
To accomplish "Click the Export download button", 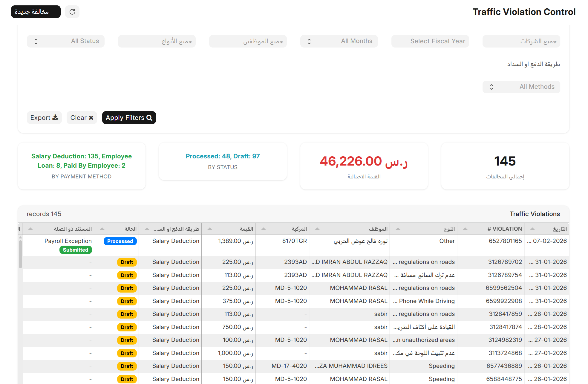I will point(44,118).
